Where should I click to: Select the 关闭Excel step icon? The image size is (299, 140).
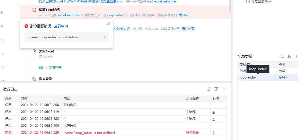point(34,51)
